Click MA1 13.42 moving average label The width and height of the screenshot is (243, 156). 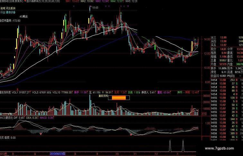72,1
